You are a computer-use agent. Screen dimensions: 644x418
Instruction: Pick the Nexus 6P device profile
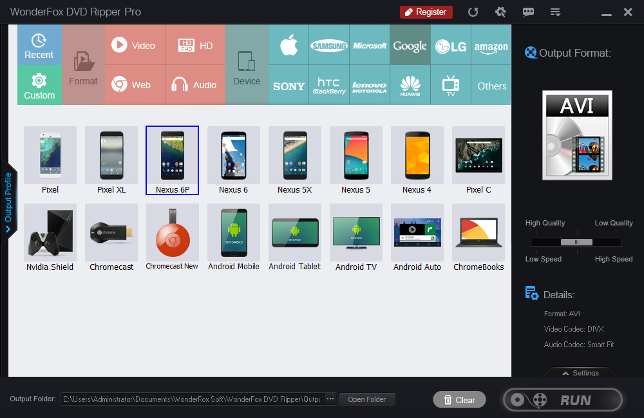coord(173,160)
